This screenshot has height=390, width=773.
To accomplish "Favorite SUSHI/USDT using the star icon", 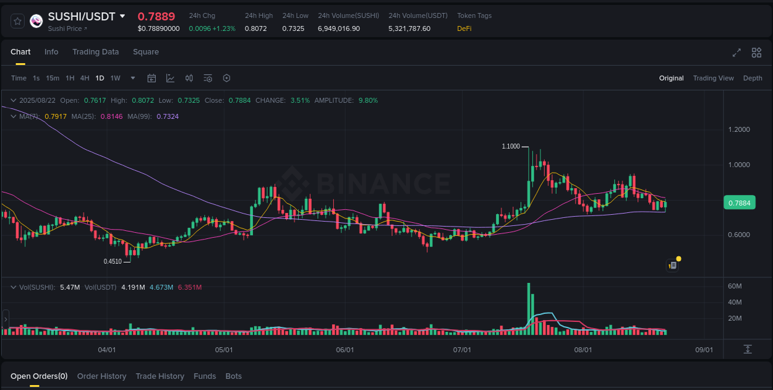I will click(17, 20).
